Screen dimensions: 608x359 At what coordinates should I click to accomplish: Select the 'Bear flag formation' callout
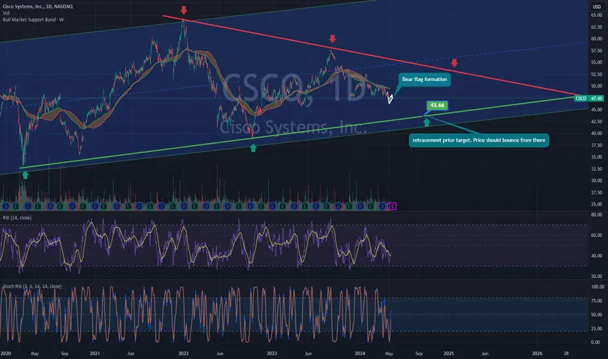tap(425, 79)
